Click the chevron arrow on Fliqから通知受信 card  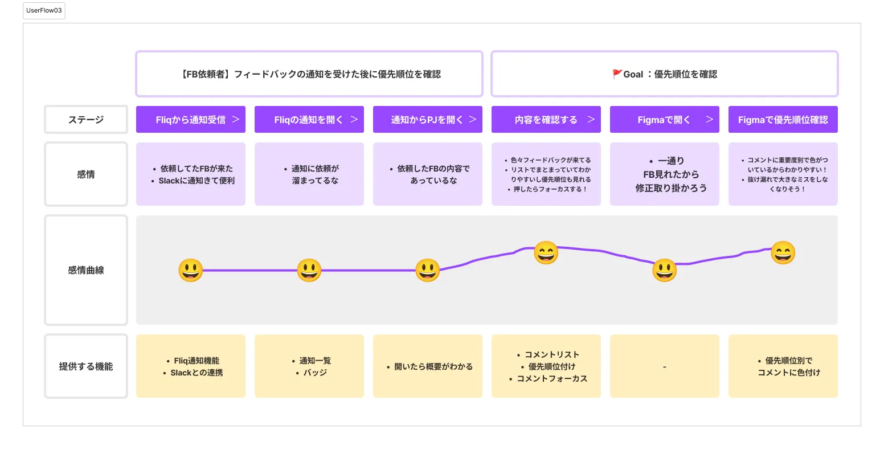(236, 120)
